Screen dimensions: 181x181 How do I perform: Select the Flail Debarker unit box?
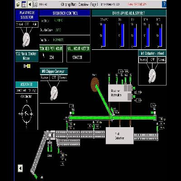click(x=119, y=136)
